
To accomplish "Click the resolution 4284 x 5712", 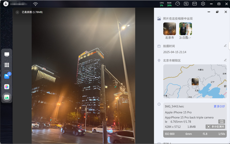I will click(x=173, y=127).
